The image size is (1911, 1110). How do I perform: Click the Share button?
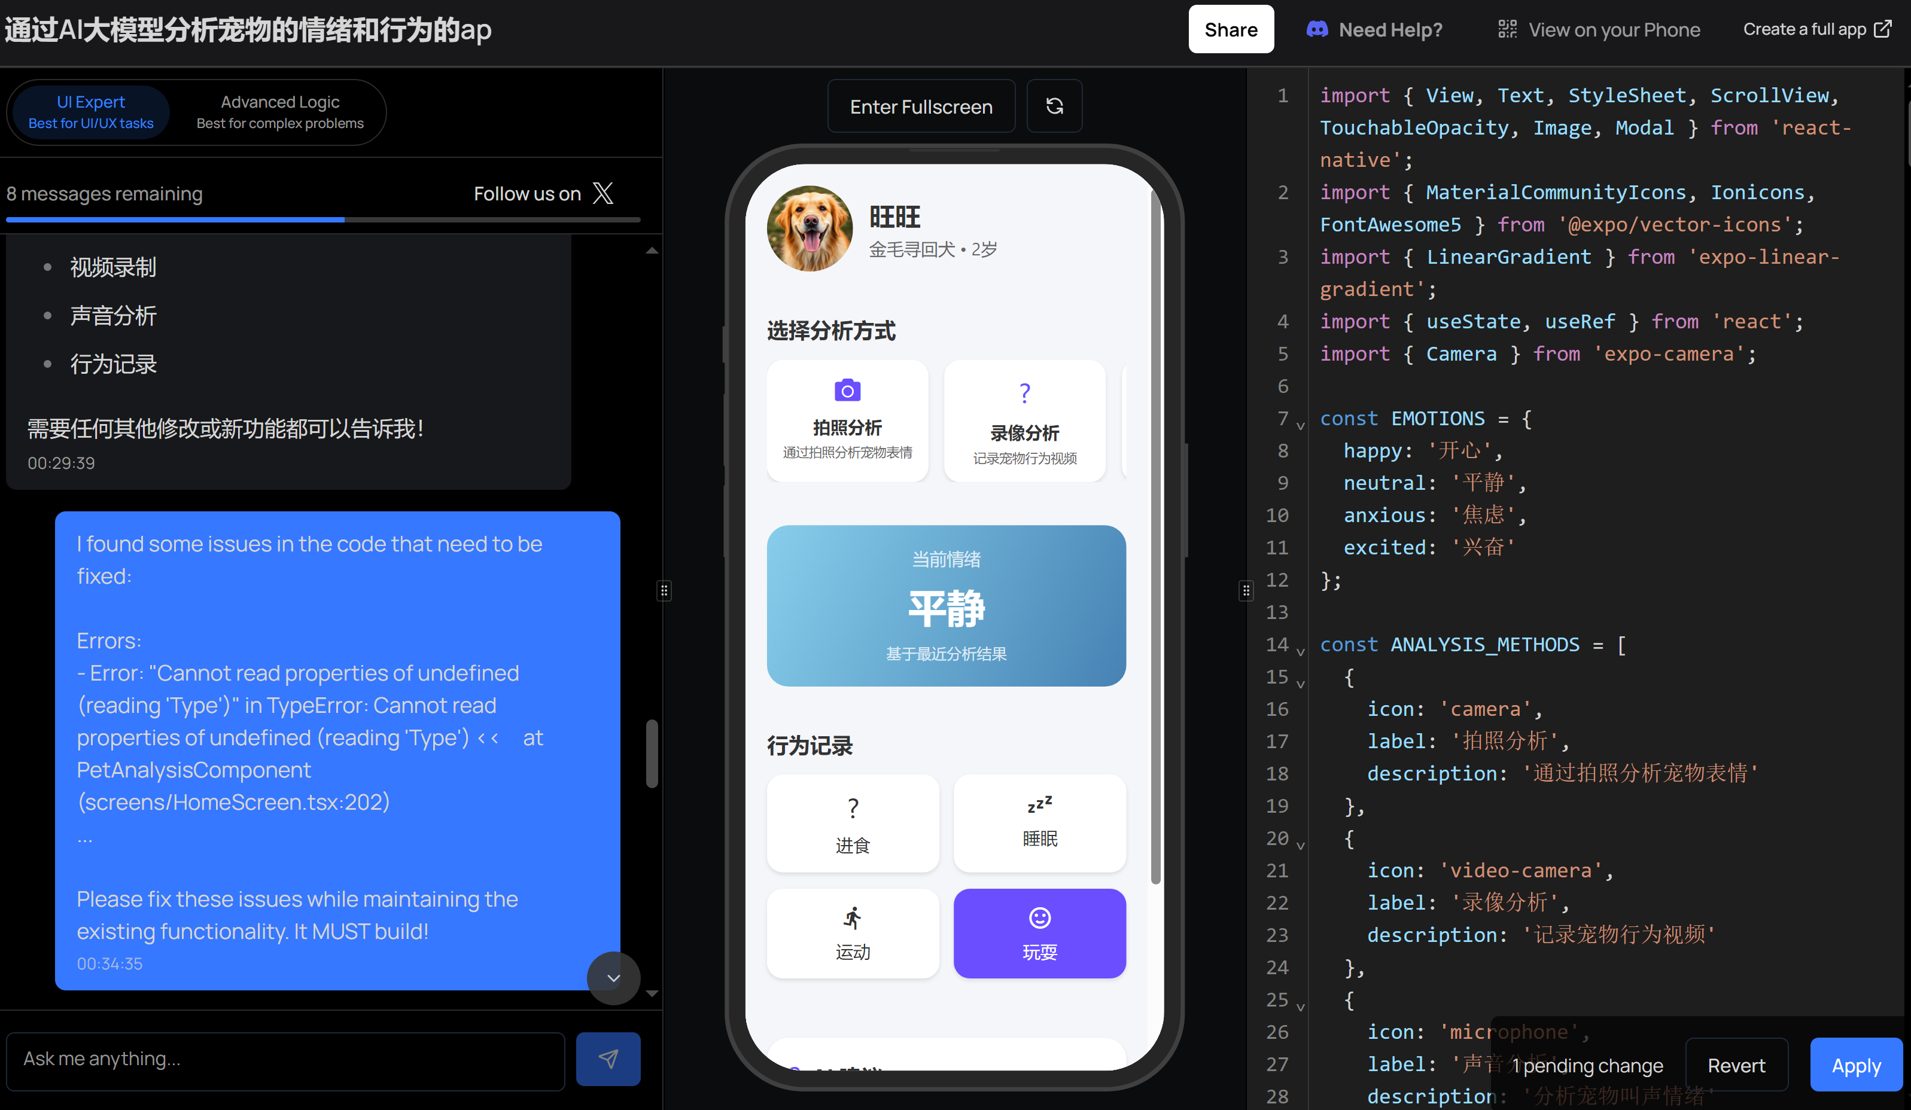pos(1230,29)
